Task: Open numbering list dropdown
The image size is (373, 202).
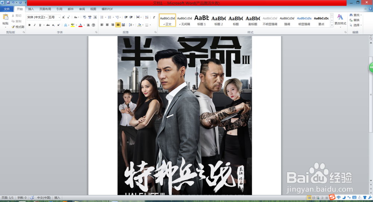Action: tap(113, 17)
